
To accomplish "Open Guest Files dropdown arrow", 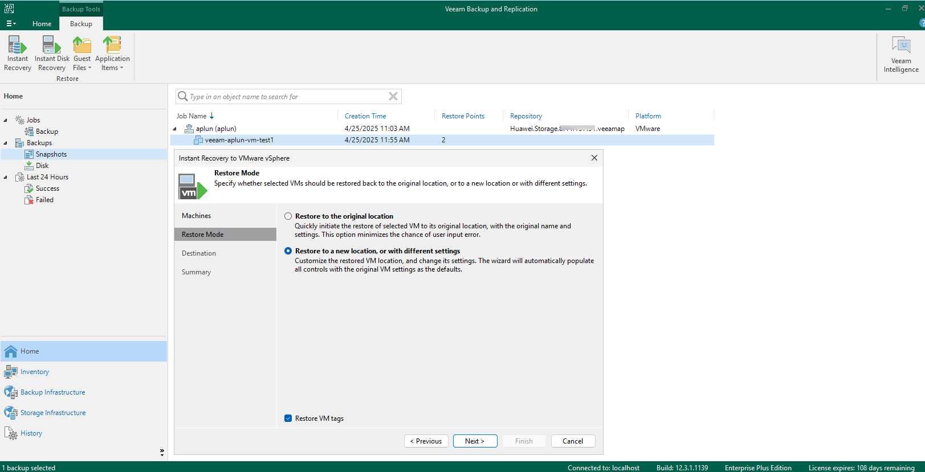I will point(89,68).
